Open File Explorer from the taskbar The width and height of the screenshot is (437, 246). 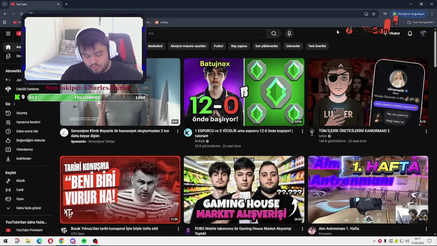pyautogui.click(x=28, y=241)
